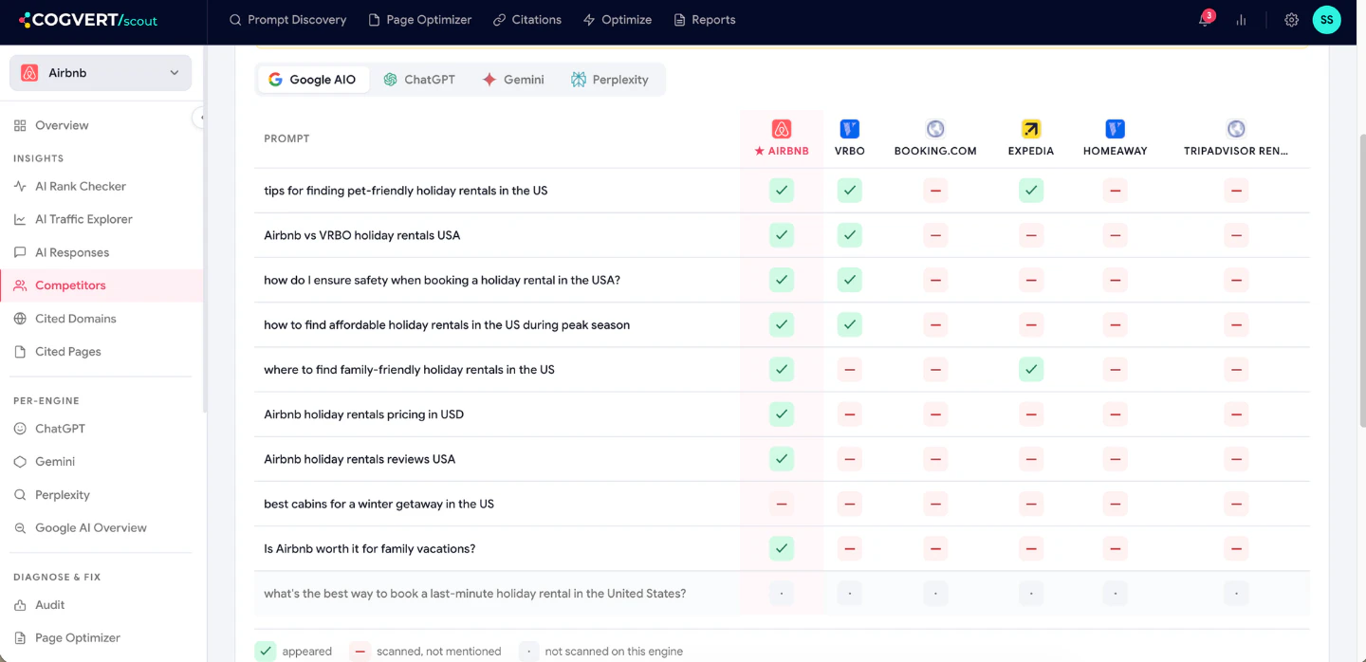The image size is (1366, 662).
Task: Click Airbnb checkmark for family vacations prompt
Action: (782, 548)
